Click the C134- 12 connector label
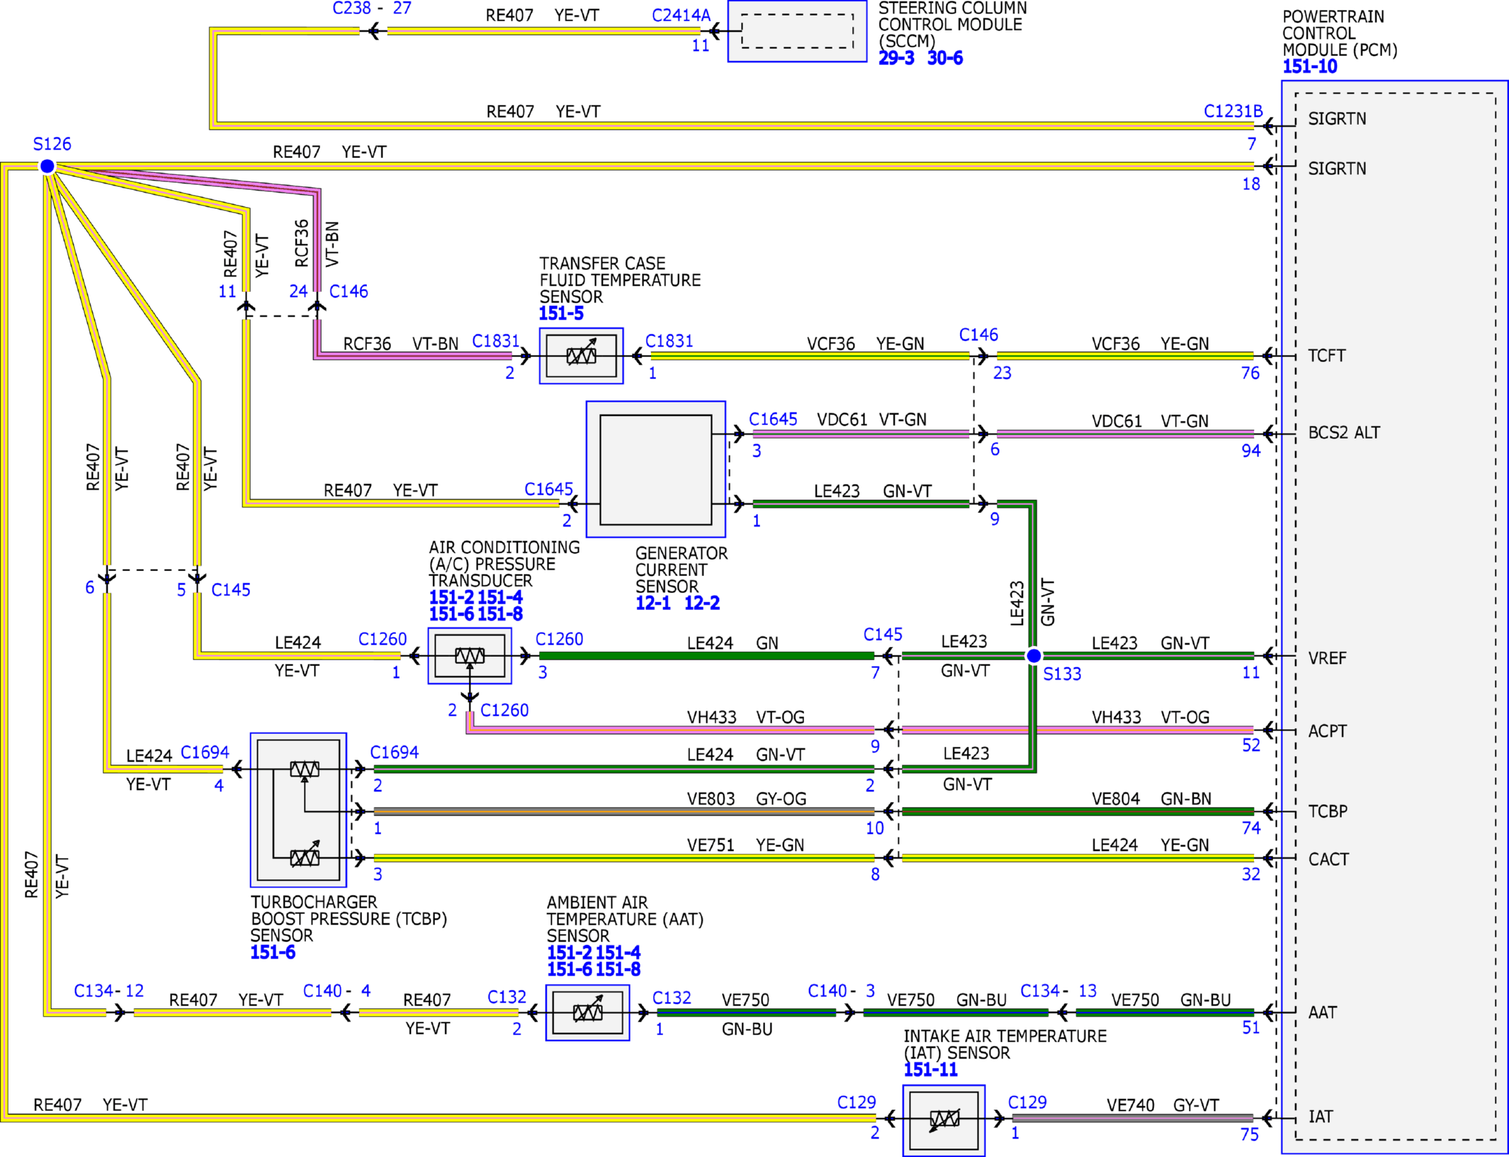 click(109, 990)
